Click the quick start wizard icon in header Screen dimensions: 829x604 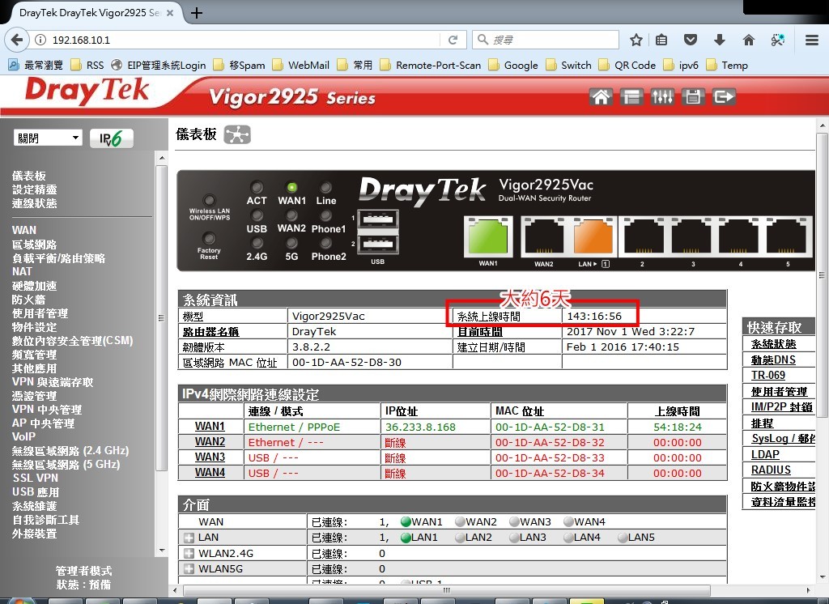631,97
